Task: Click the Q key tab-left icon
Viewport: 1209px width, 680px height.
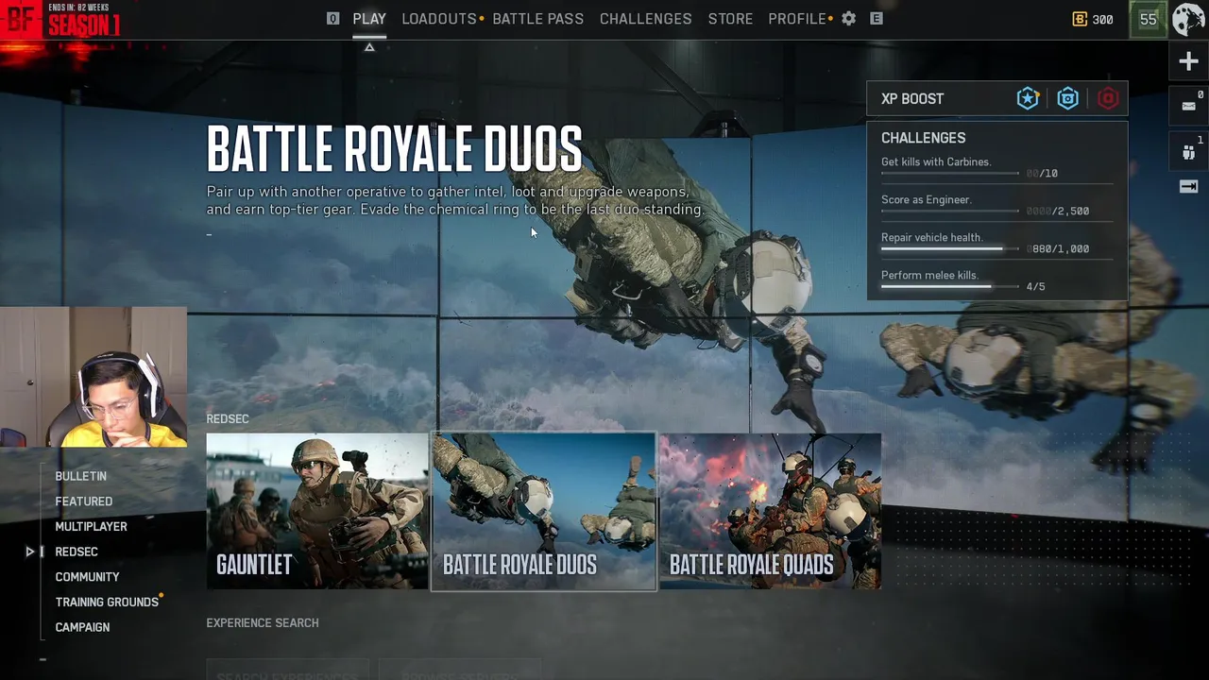Action: point(332,19)
